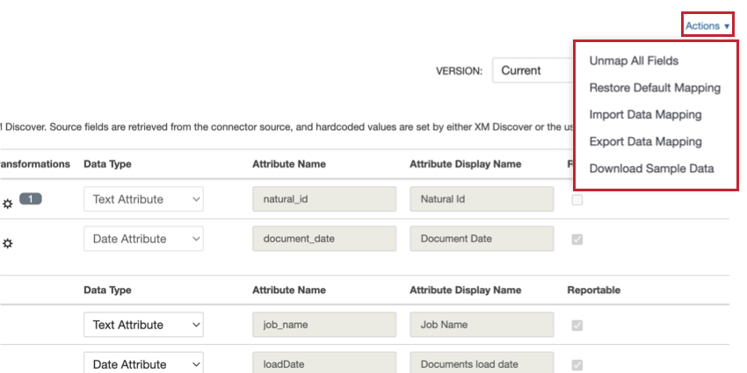Select Import Data Mapping option
This screenshot has width=747, height=373.
click(x=645, y=115)
